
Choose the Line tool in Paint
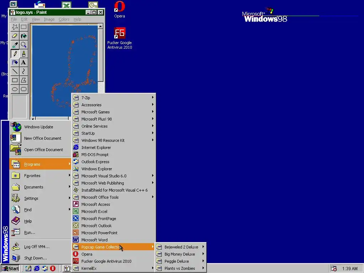(15, 71)
